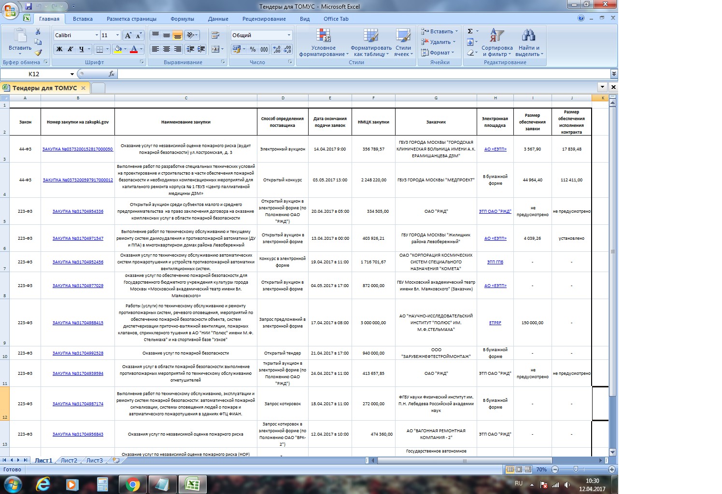The height and width of the screenshot is (494, 722).
Task: Open link ЗАКУПКА №31704987174
Action: click(78, 404)
